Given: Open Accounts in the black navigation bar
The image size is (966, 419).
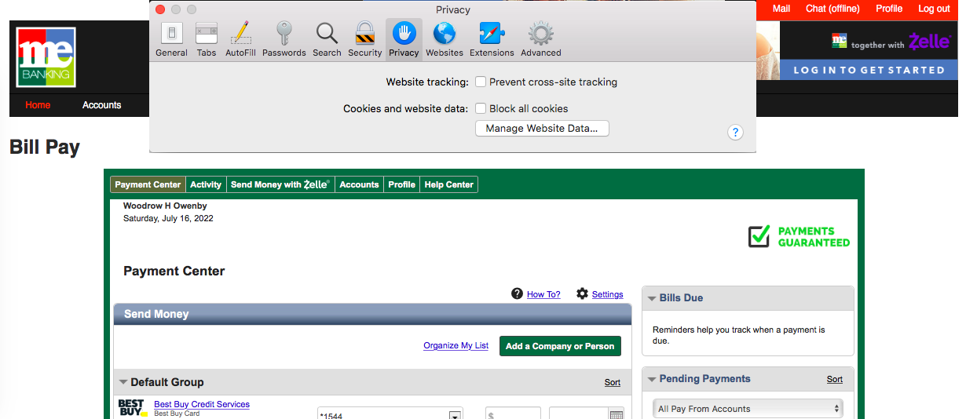Looking at the screenshot, I should [102, 105].
